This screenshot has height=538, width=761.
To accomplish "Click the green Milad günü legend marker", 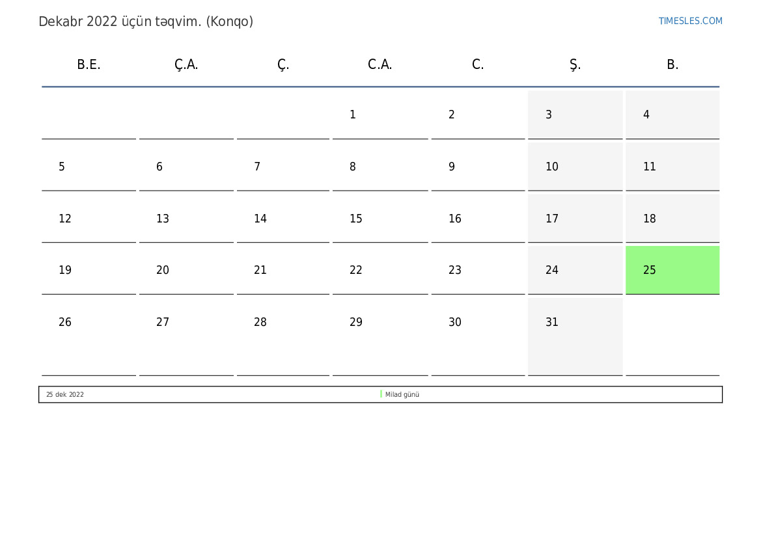I will [381, 394].
